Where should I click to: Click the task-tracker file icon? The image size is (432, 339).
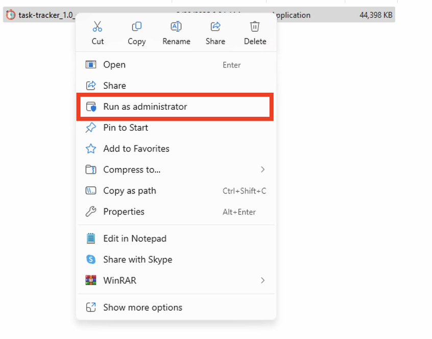10,15
